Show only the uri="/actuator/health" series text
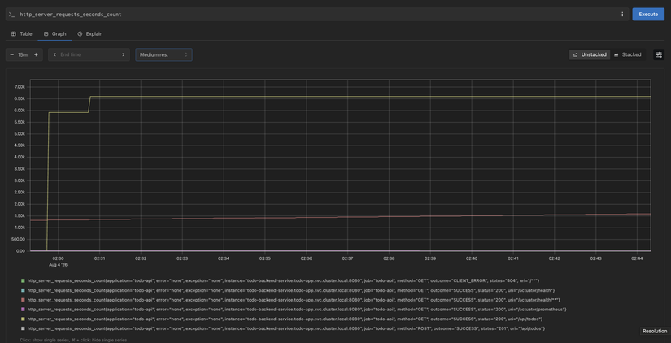This screenshot has height=343, width=671. click(291, 290)
